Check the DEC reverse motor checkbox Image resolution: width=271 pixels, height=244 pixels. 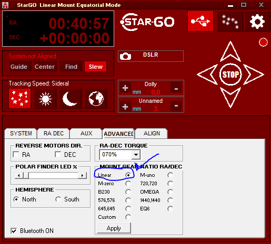(58, 155)
